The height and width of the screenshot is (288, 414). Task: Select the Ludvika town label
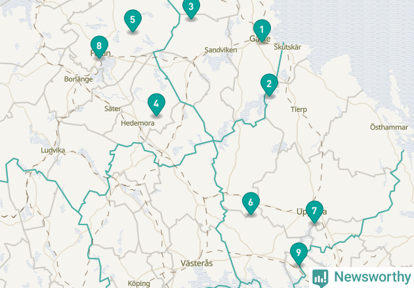pos(52,150)
